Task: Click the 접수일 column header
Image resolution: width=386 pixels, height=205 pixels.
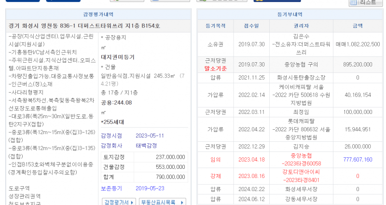Action: point(251,25)
